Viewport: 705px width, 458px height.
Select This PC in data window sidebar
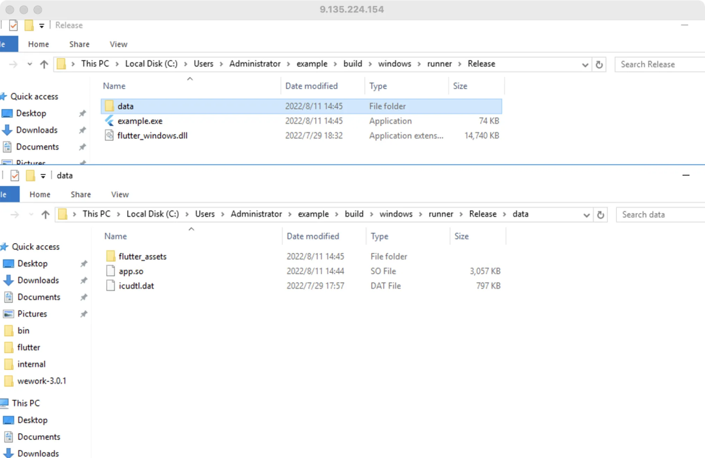click(x=25, y=403)
